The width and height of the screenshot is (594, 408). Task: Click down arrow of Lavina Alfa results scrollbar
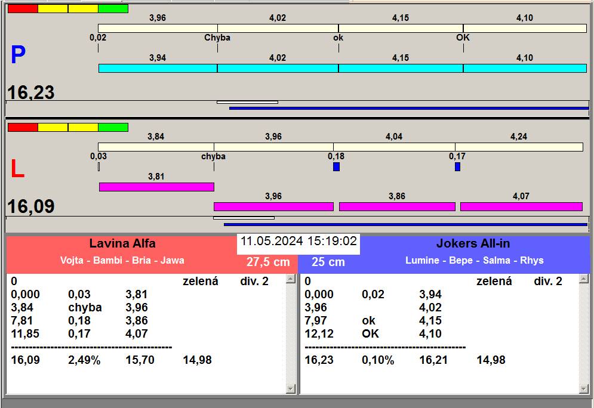pyautogui.click(x=291, y=388)
